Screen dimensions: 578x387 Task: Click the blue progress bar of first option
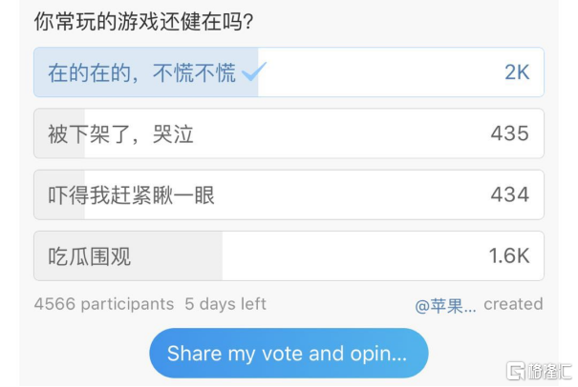pos(146,72)
